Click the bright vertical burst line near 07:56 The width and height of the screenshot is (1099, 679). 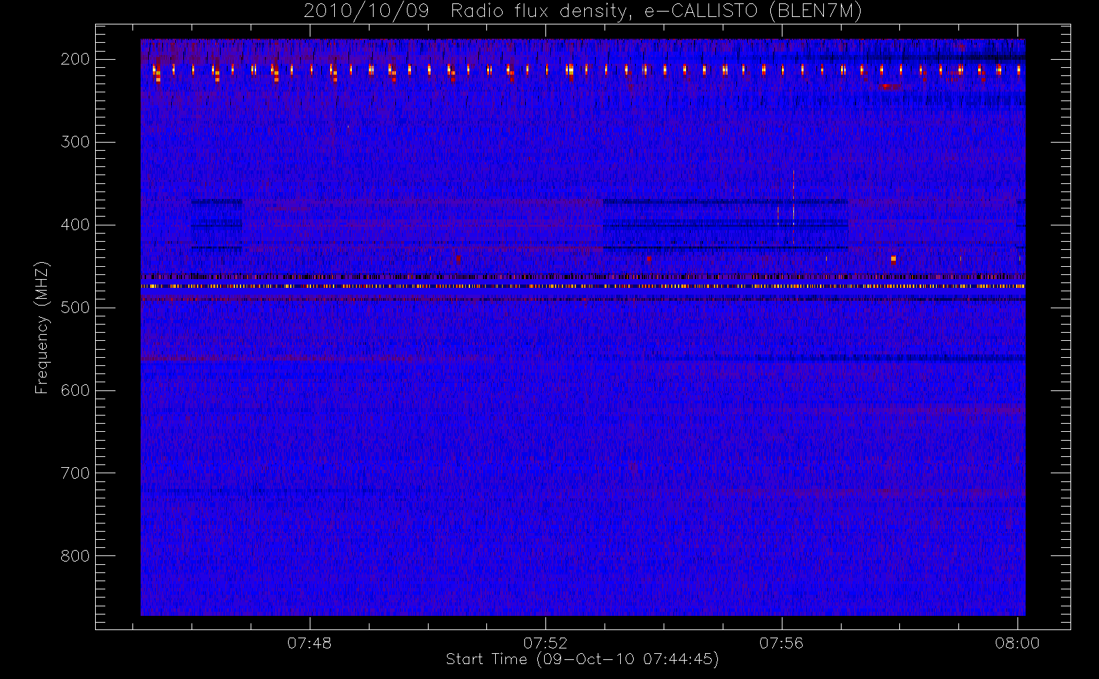point(793,208)
